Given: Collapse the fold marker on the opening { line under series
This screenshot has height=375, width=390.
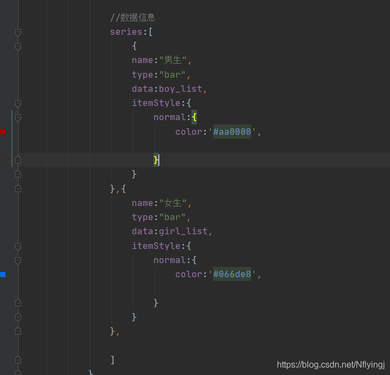Looking at the screenshot, I should tap(18, 47).
